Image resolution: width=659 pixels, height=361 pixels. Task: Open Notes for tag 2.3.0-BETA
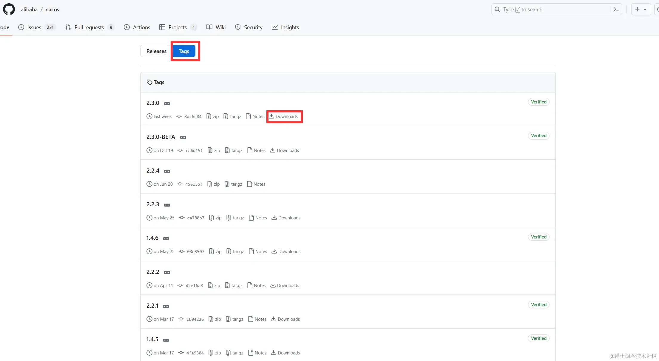point(256,151)
